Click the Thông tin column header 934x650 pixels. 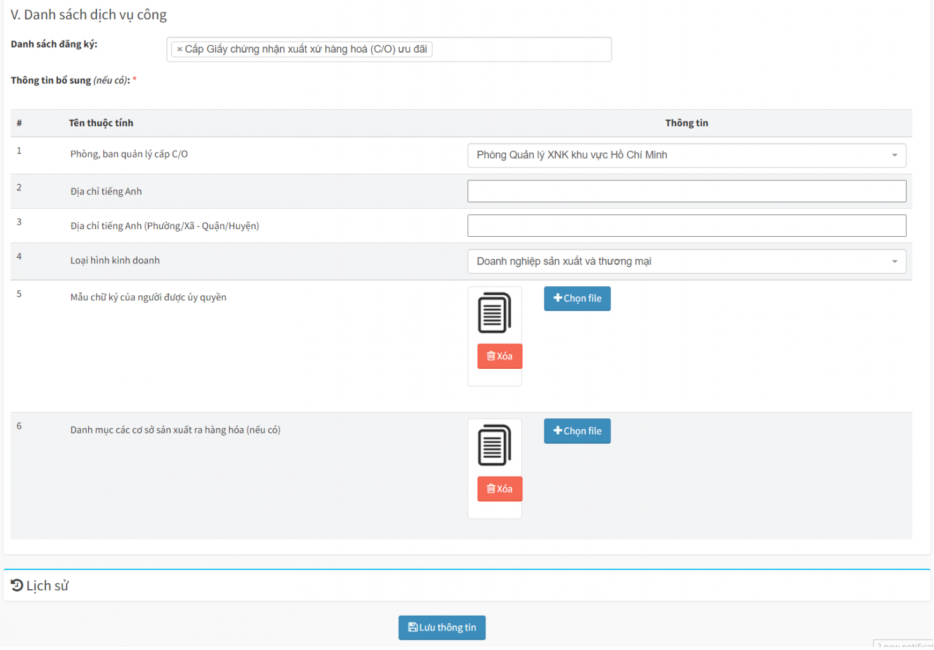pyautogui.click(x=687, y=123)
